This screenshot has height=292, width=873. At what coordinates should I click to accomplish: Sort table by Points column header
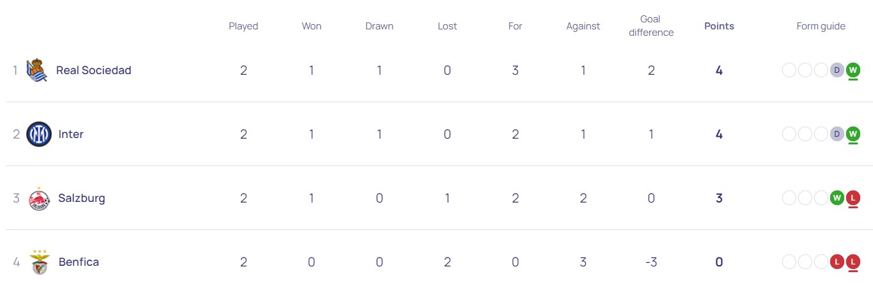coord(719,26)
